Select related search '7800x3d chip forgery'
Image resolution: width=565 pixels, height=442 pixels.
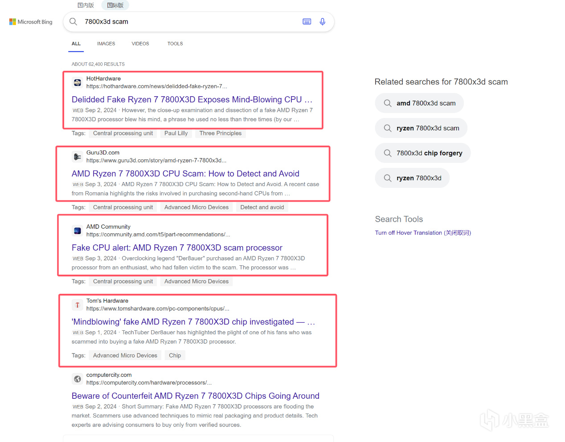(423, 153)
